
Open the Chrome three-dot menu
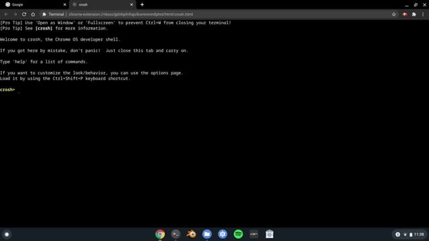423,14
